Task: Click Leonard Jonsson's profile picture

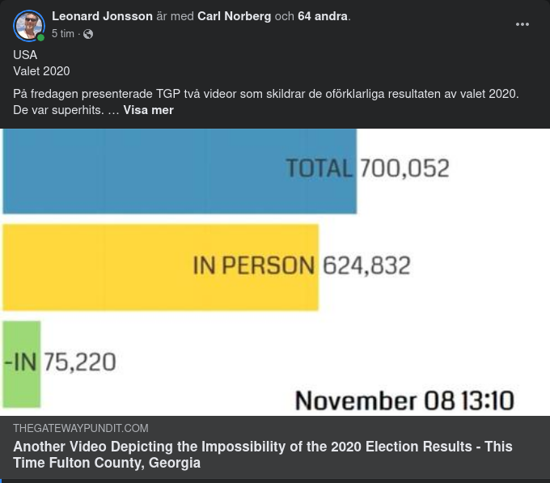Action: (28, 25)
